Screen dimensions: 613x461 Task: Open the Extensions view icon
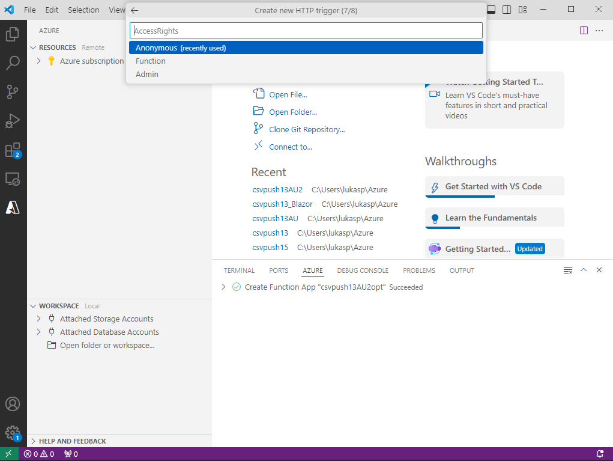13,150
